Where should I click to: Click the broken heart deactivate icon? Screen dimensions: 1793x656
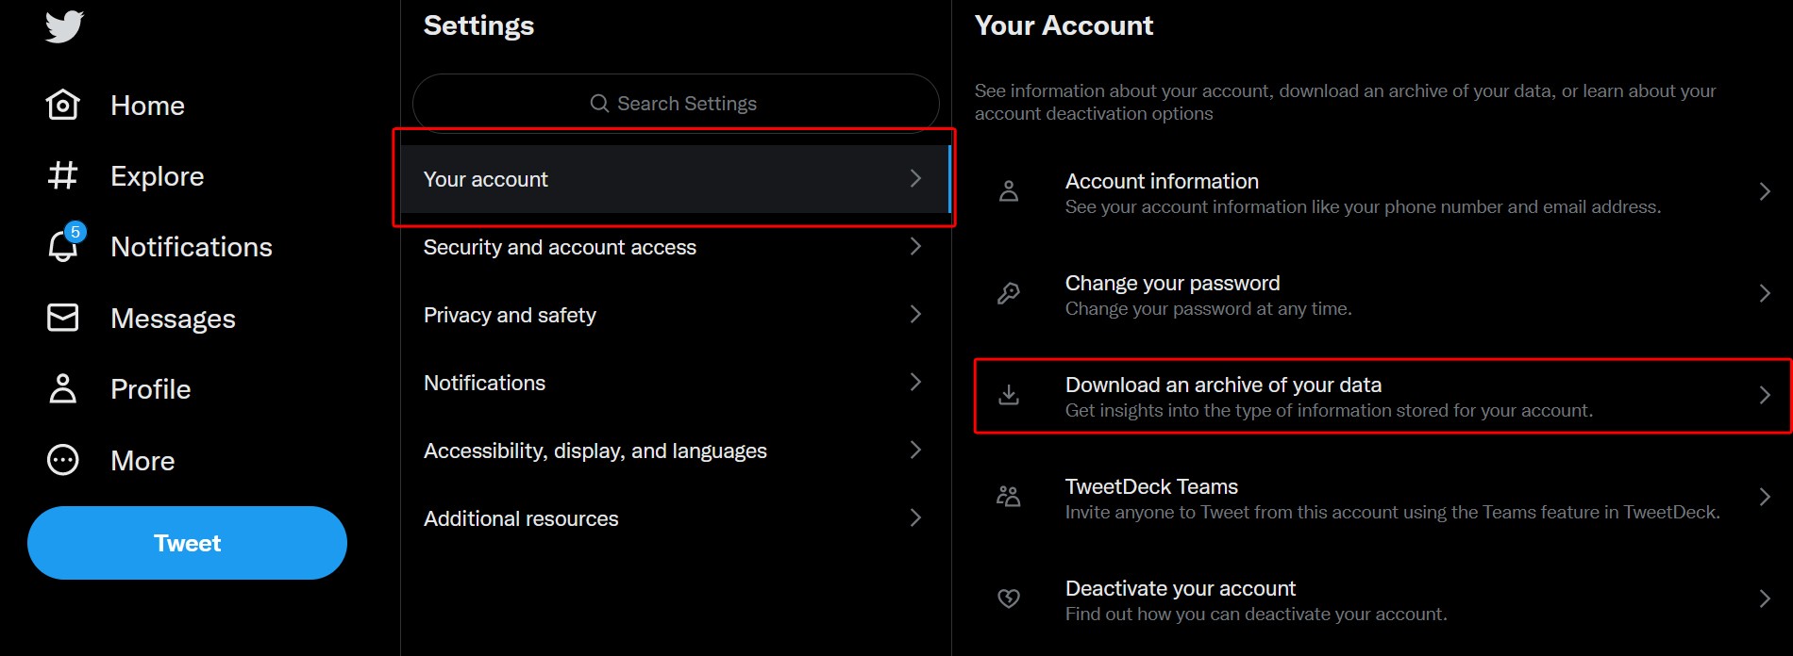coord(1009,599)
